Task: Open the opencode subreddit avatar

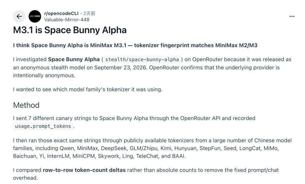Action: click(35, 17)
